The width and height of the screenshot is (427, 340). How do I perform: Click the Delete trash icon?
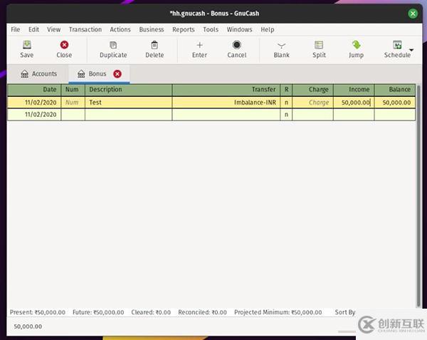[x=154, y=45]
